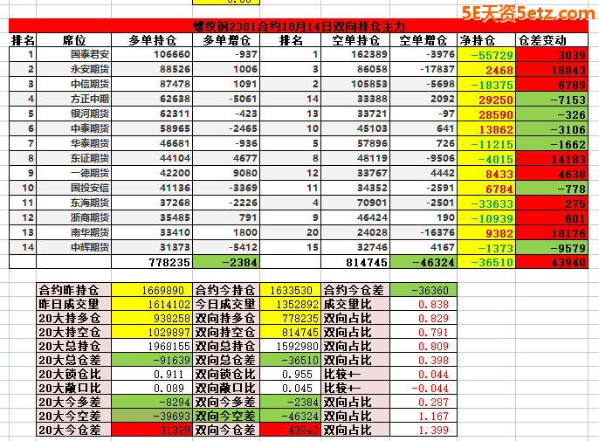Select ratio value 1.399

click(423, 430)
